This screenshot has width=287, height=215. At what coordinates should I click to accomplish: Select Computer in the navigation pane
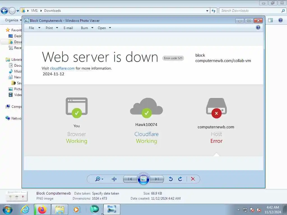13,106
